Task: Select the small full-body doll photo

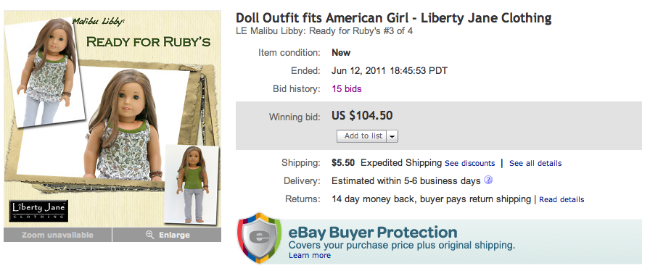Action: (191, 184)
